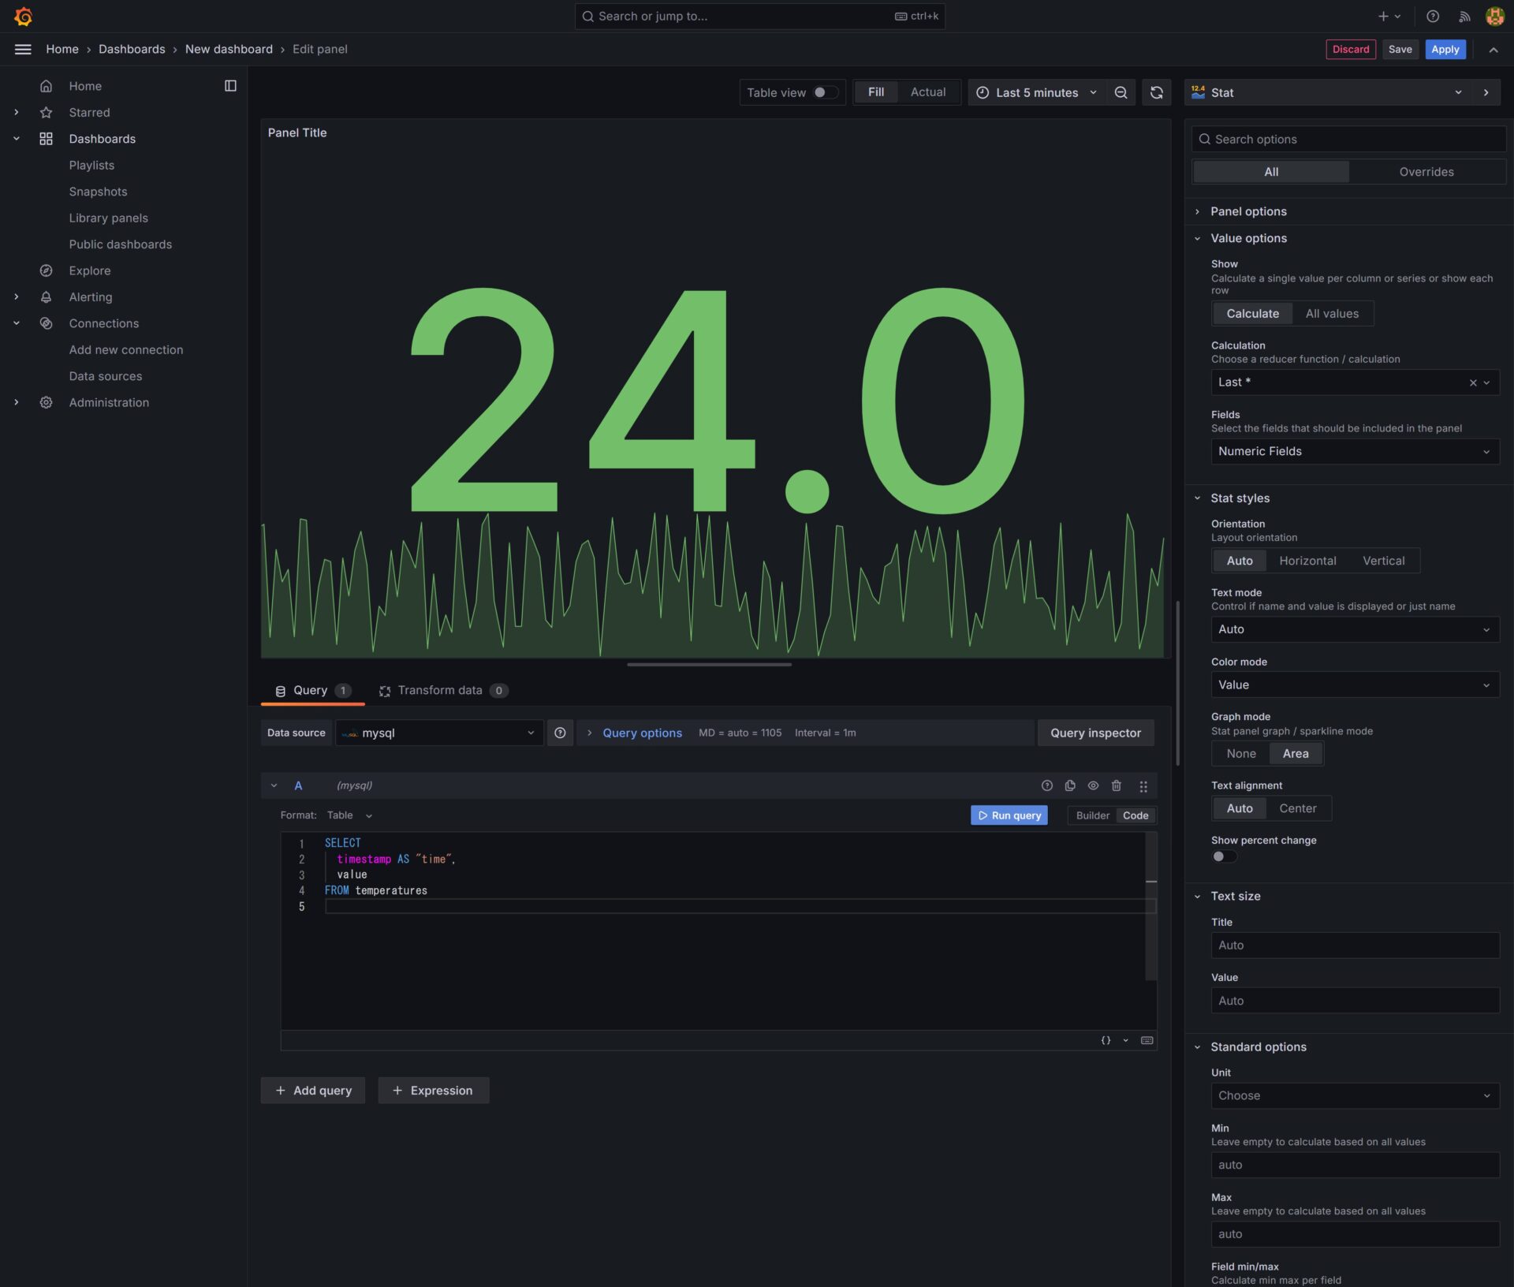The image size is (1514, 1287).
Task: Dock the sidebar menu icon
Action: coord(230,86)
